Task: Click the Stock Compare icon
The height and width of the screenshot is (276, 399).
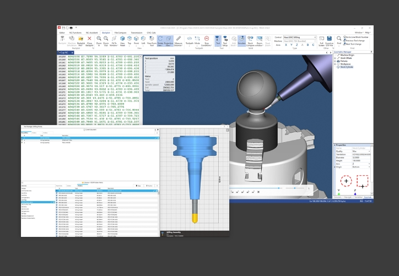Action: pyautogui.click(x=251, y=39)
